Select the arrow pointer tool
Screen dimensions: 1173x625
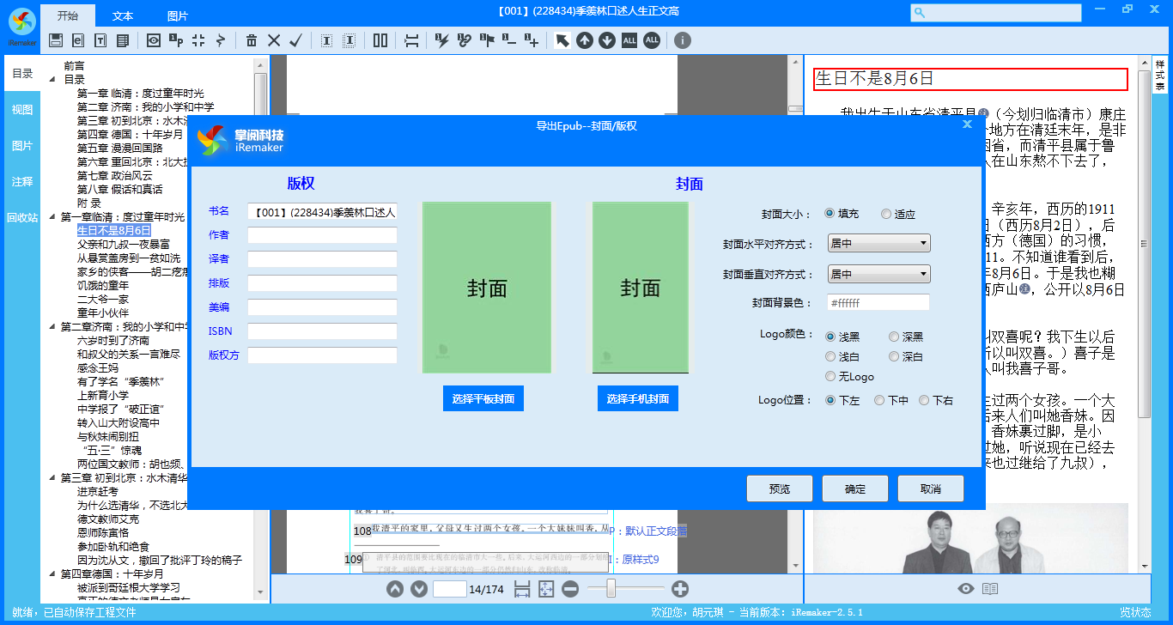[562, 40]
